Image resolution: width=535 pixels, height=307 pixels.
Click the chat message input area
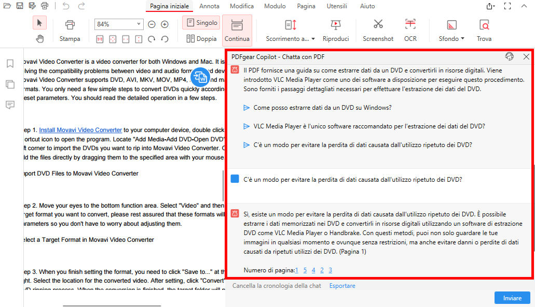(x=360, y=298)
